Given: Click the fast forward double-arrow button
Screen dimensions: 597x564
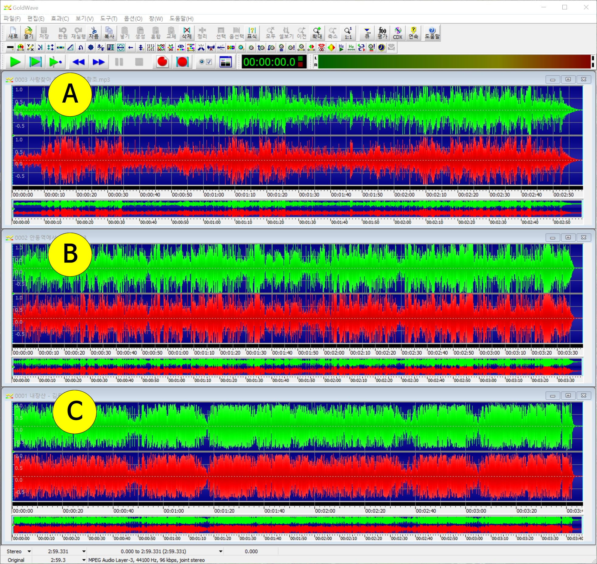Looking at the screenshot, I should tap(98, 62).
